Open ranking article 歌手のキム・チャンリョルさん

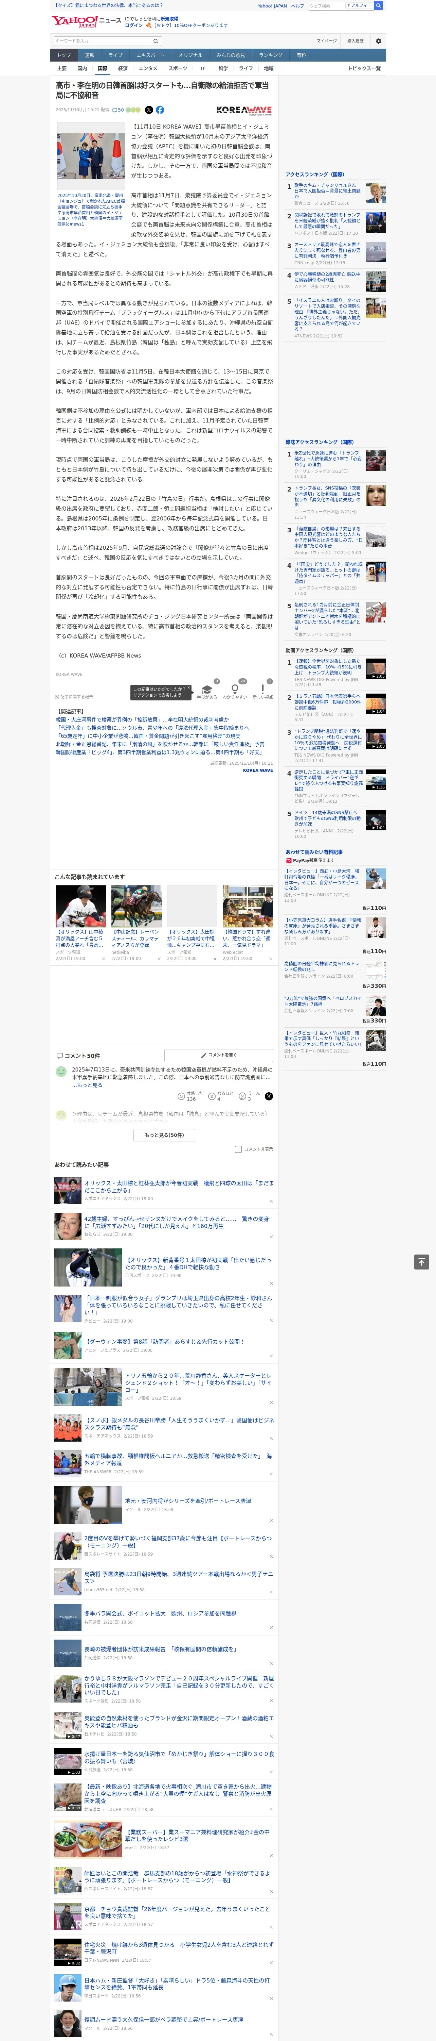[328, 191]
